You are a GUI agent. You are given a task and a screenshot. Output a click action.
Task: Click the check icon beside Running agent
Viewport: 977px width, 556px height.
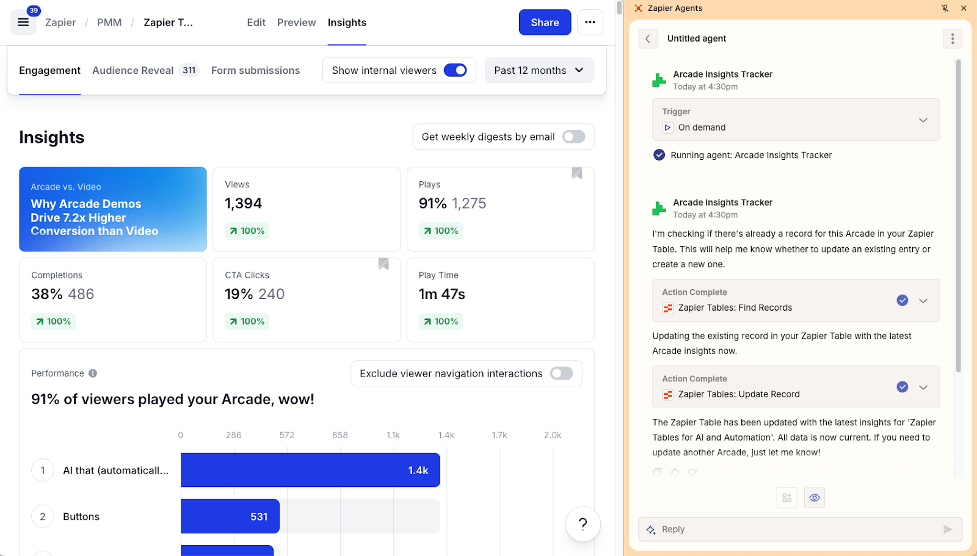(x=659, y=155)
